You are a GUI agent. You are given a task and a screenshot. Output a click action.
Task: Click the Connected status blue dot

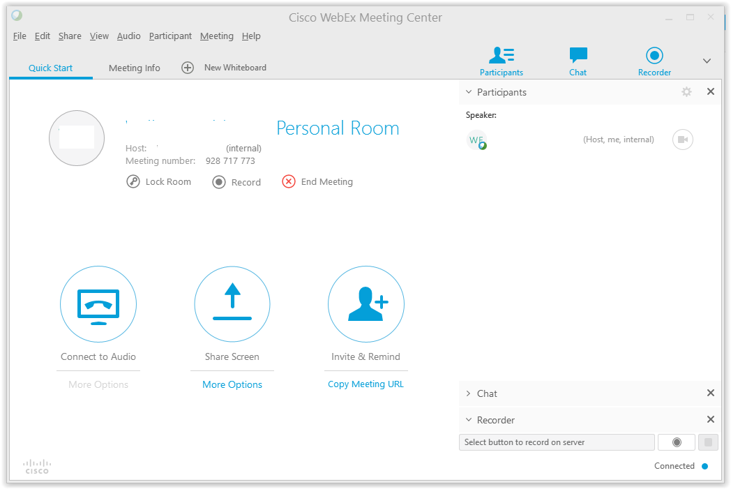point(705,466)
